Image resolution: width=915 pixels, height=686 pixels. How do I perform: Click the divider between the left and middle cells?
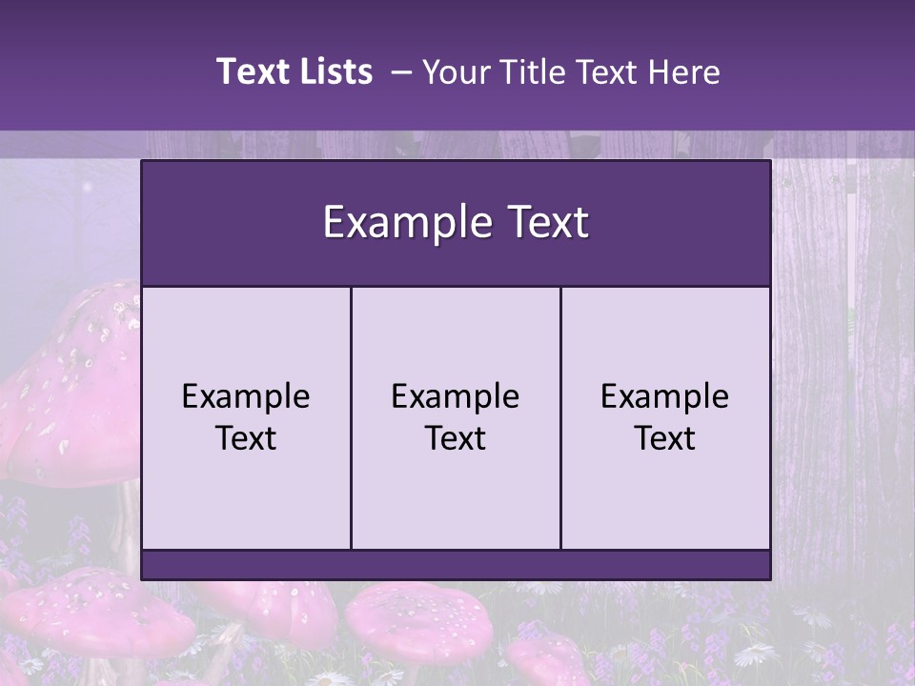coord(351,417)
